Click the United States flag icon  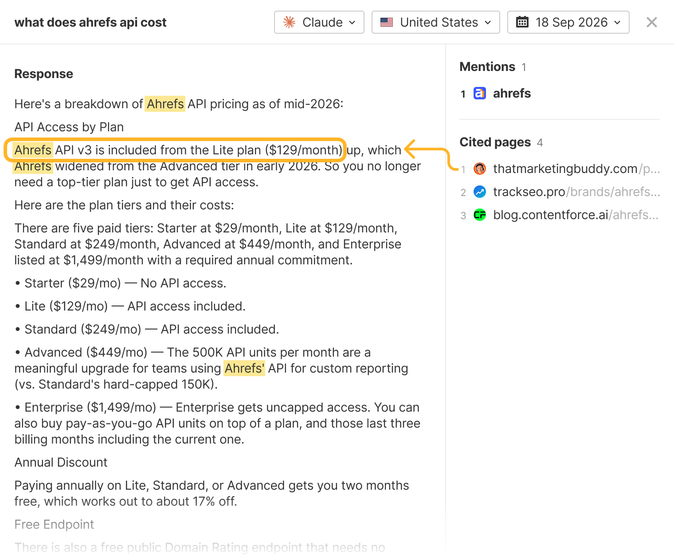(x=387, y=22)
